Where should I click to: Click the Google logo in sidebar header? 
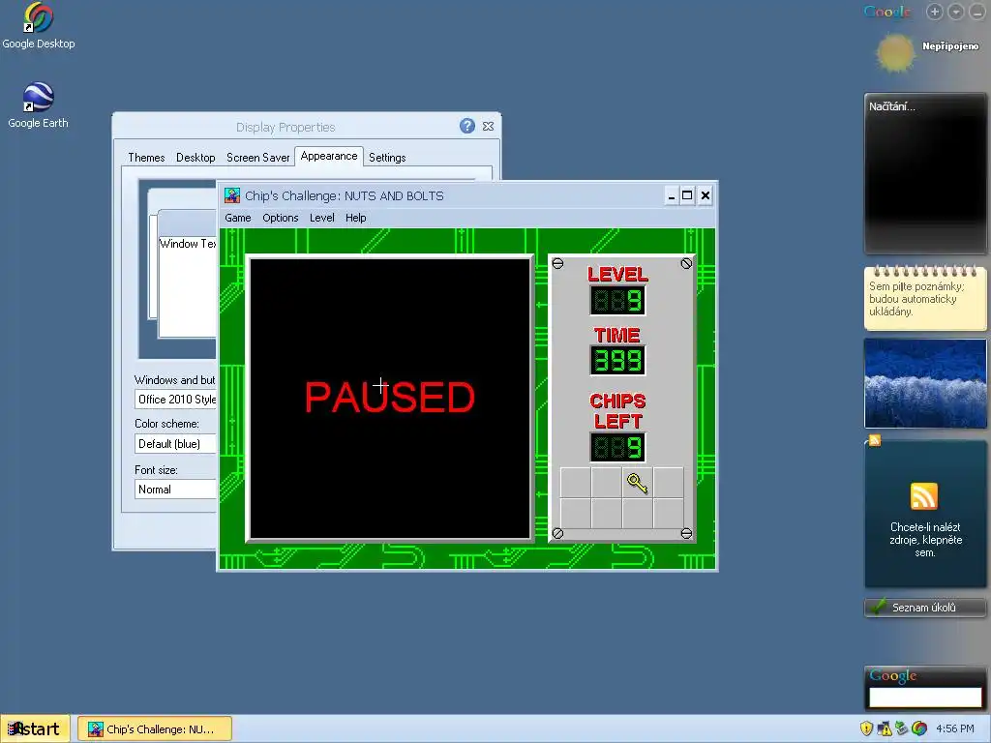click(887, 12)
